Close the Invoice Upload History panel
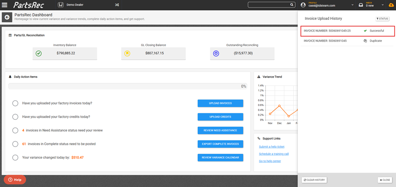The image size is (396, 187). point(385,180)
